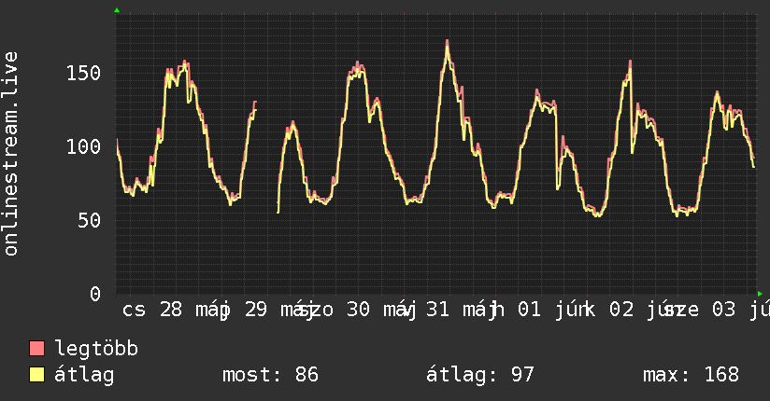Viewport: 770px width, 401px height.
Task: Select the 'legtöbb' legend label
Action: [x=96, y=349]
